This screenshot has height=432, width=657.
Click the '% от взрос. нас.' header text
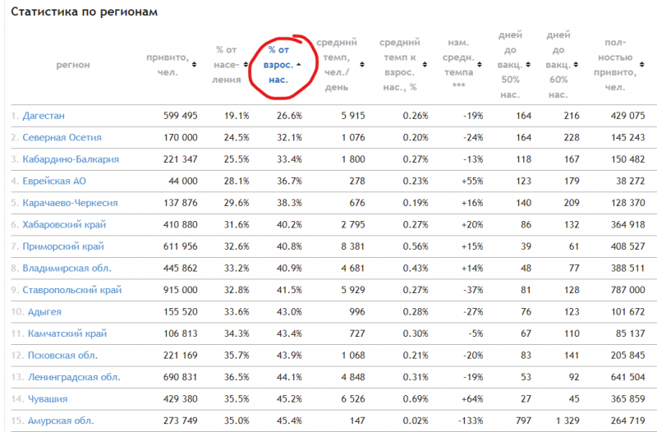pyautogui.click(x=278, y=65)
